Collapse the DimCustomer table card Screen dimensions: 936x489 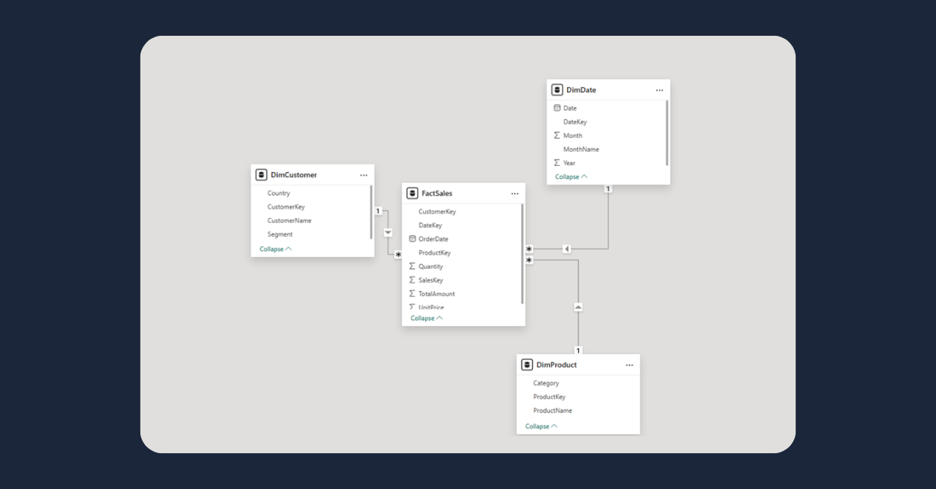pyautogui.click(x=275, y=249)
